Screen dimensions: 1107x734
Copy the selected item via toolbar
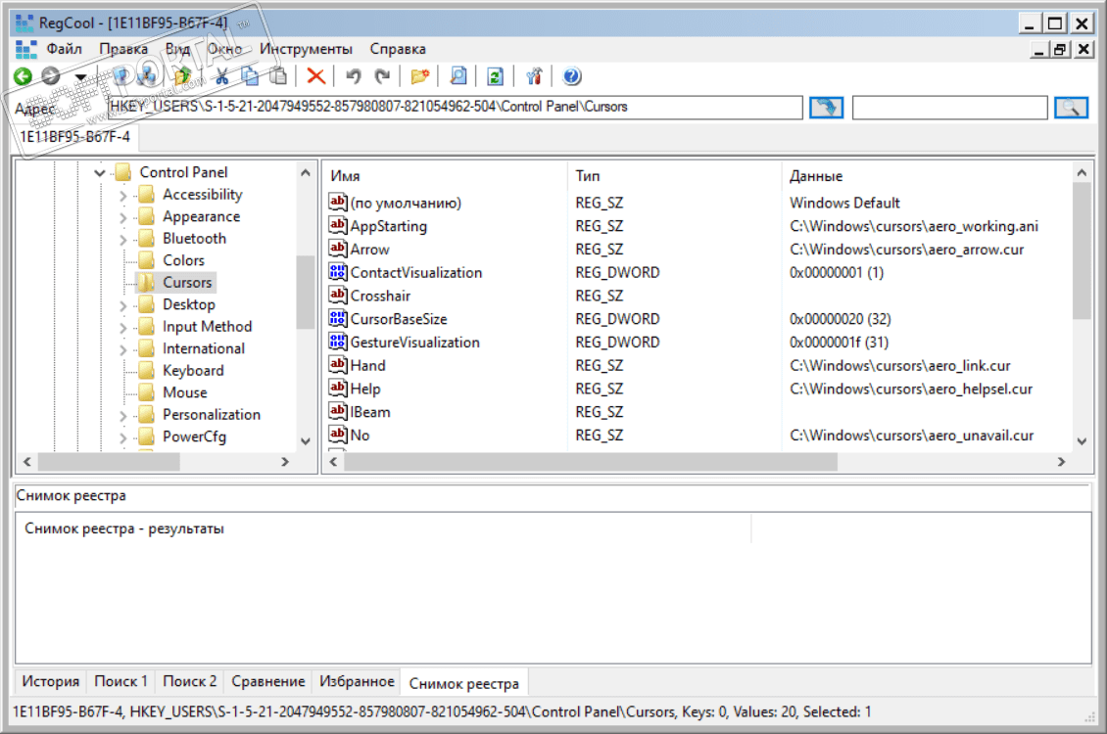click(249, 76)
